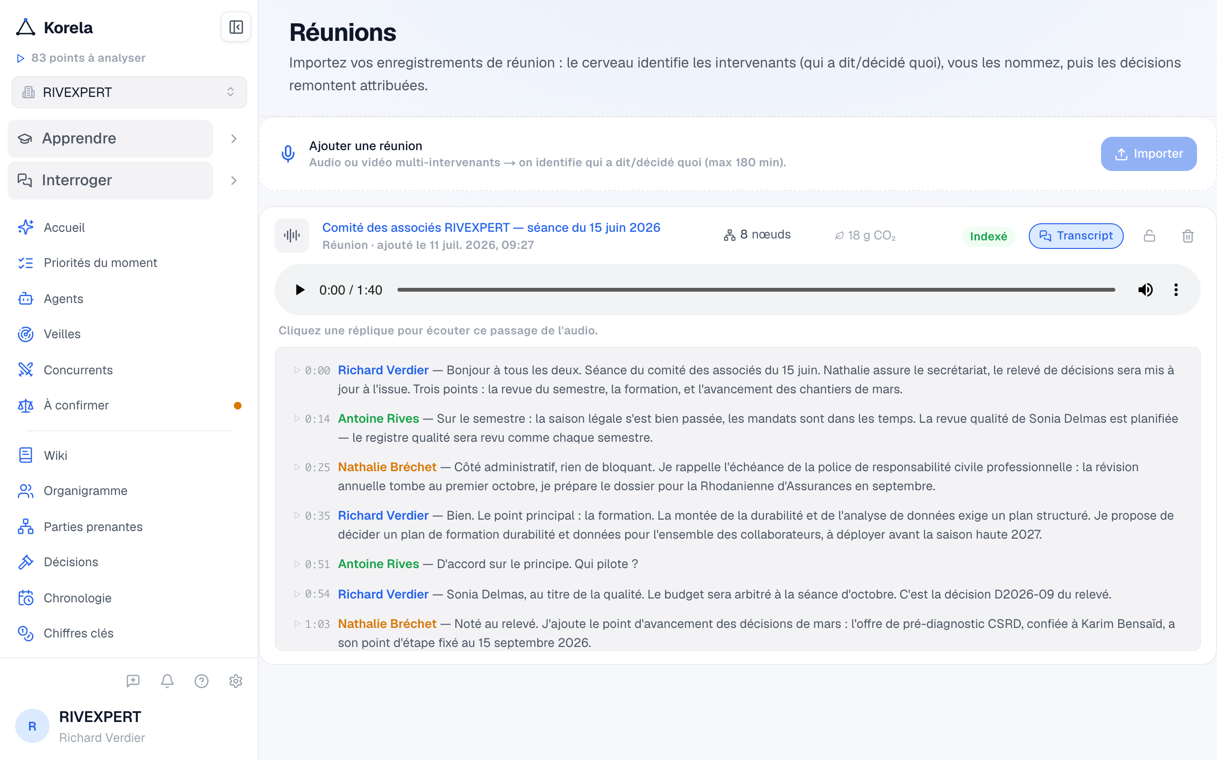Open the feedback message icon
This screenshot has height=760, width=1217.
133,681
